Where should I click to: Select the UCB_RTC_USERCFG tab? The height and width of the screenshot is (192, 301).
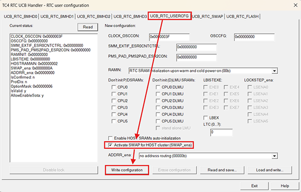click(170, 16)
